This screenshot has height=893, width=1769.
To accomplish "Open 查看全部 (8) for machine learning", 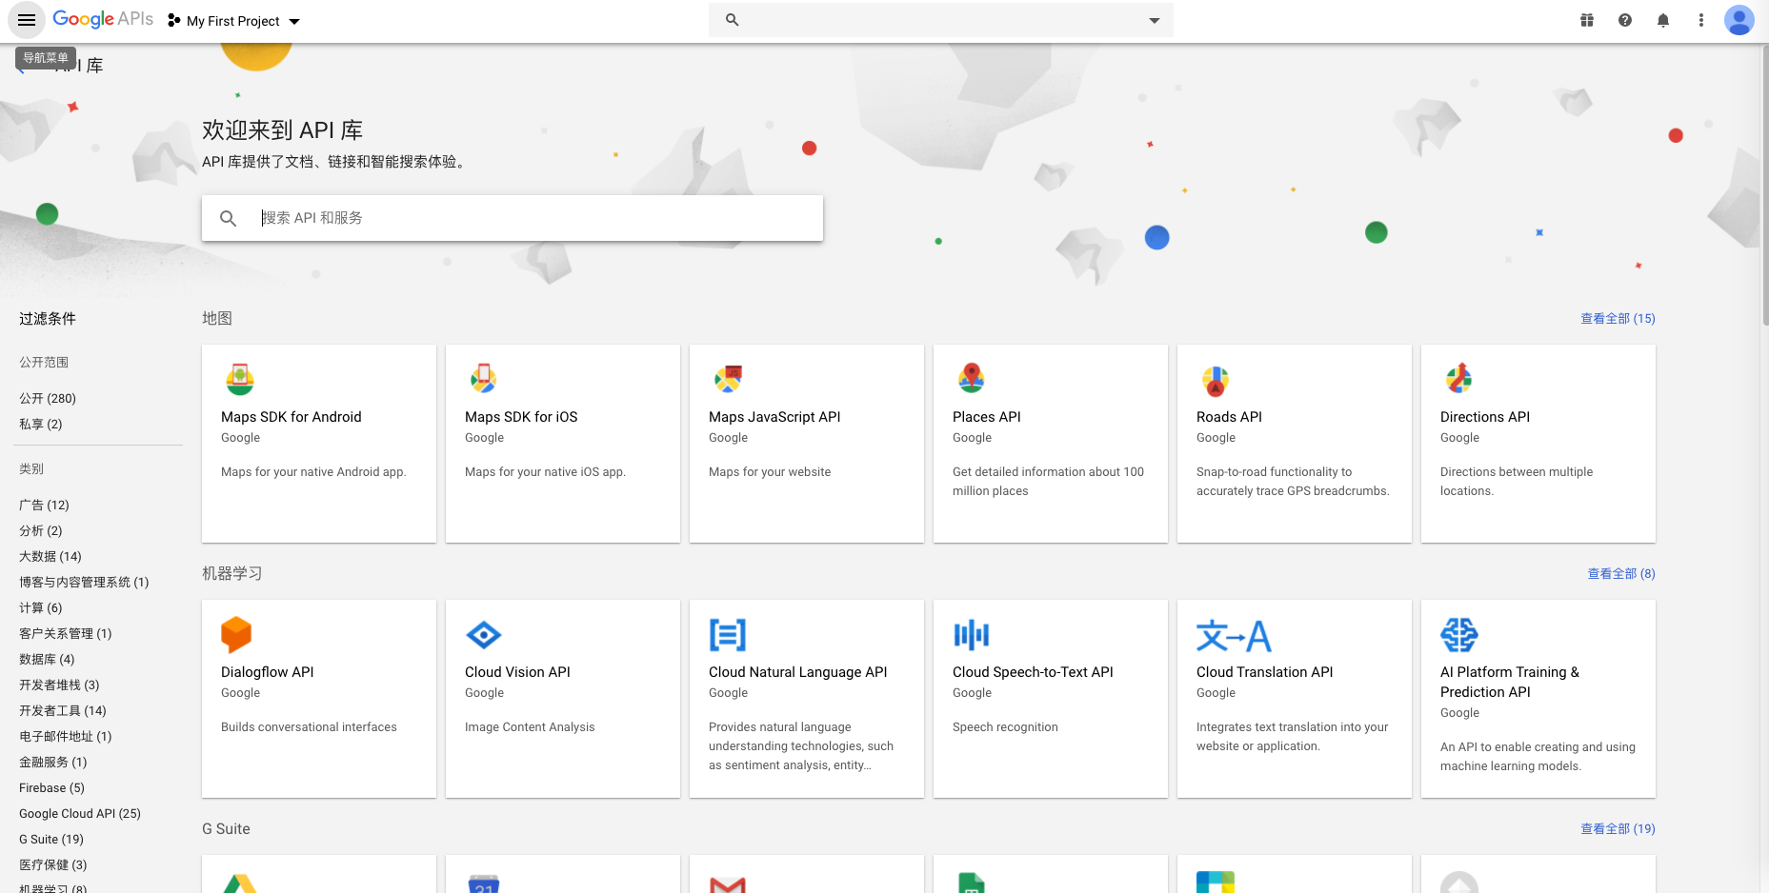I will coord(1621,574).
